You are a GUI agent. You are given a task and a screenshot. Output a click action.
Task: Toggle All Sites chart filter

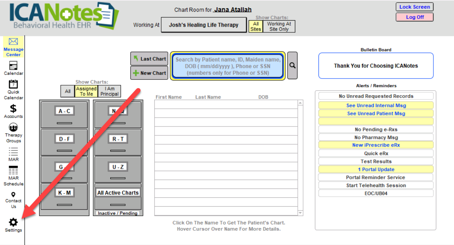[255, 27]
